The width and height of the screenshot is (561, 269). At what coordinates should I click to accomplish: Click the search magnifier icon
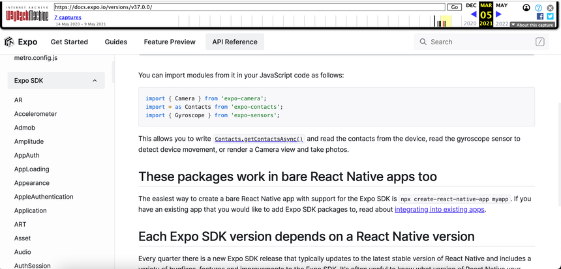pyautogui.click(x=423, y=42)
